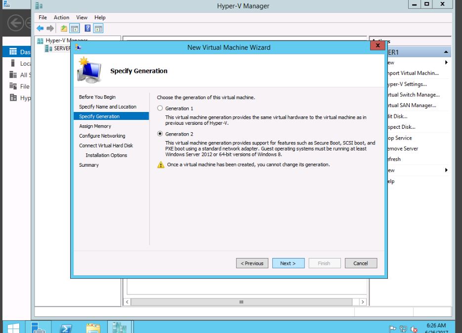Click Import Virtual Machine in the Actions pane

[413, 73]
